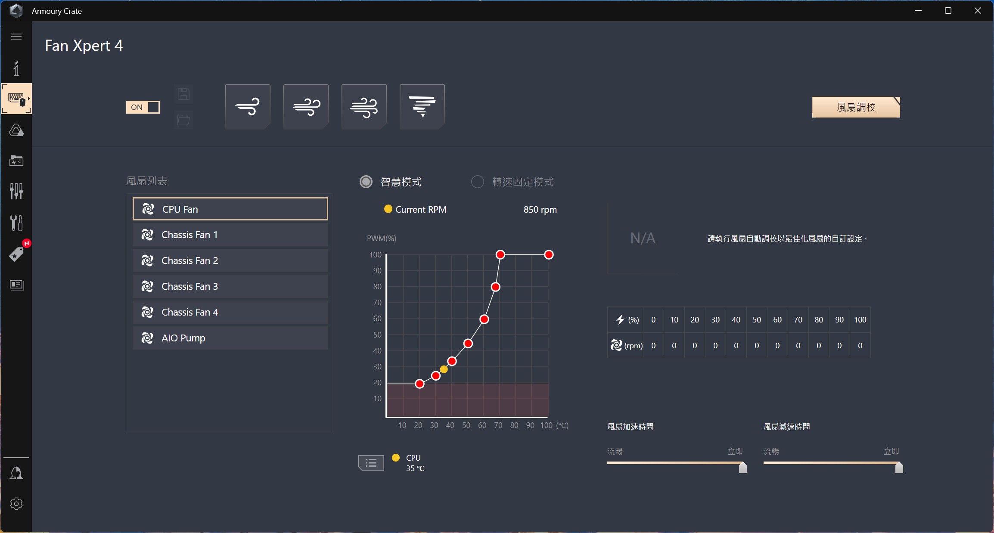The image size is (994, 533).
Task: Click the 風扇減速時間 spin-down label
Action: tap(787, 427)
